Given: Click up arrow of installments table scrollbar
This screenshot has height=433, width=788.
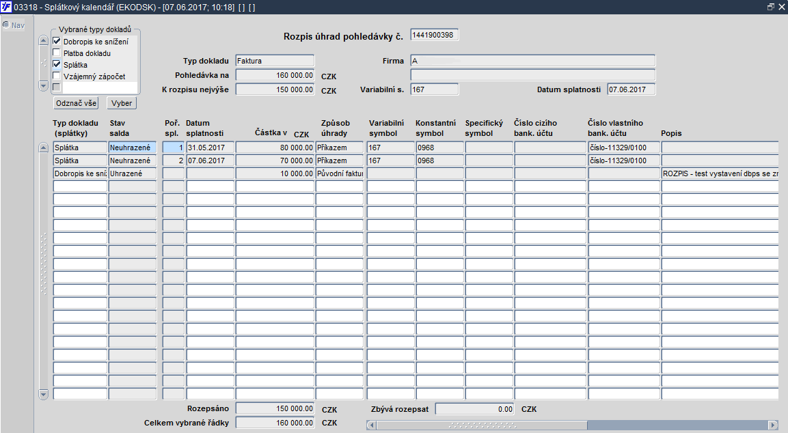Looking at the screenshot, I should (44, 148).
